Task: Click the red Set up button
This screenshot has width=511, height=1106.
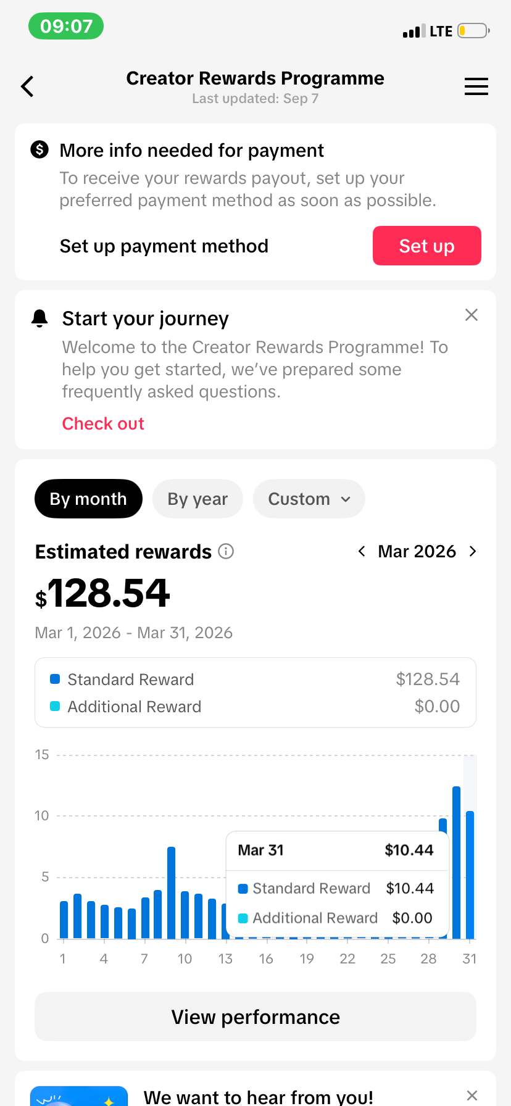Action: 427,246
